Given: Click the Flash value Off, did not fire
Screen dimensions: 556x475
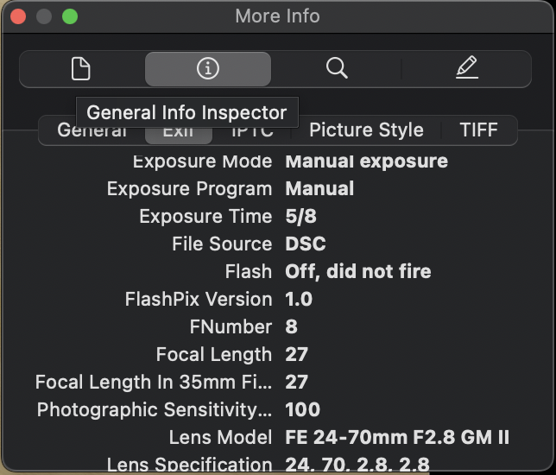Looking at the screenshot, I should click(x=358, y=272).
